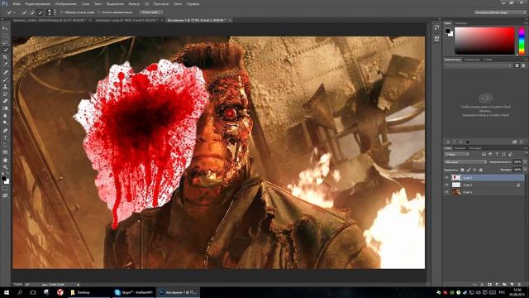
Task: Switch to the Образцы swatches tab
Action: 461,23
